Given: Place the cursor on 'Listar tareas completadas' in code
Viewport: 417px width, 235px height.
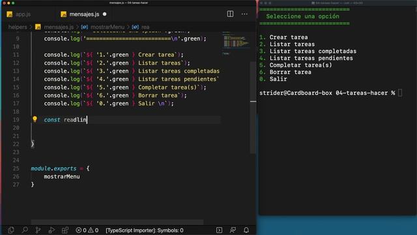Looking at the screenshot, I should pos(179,71).
